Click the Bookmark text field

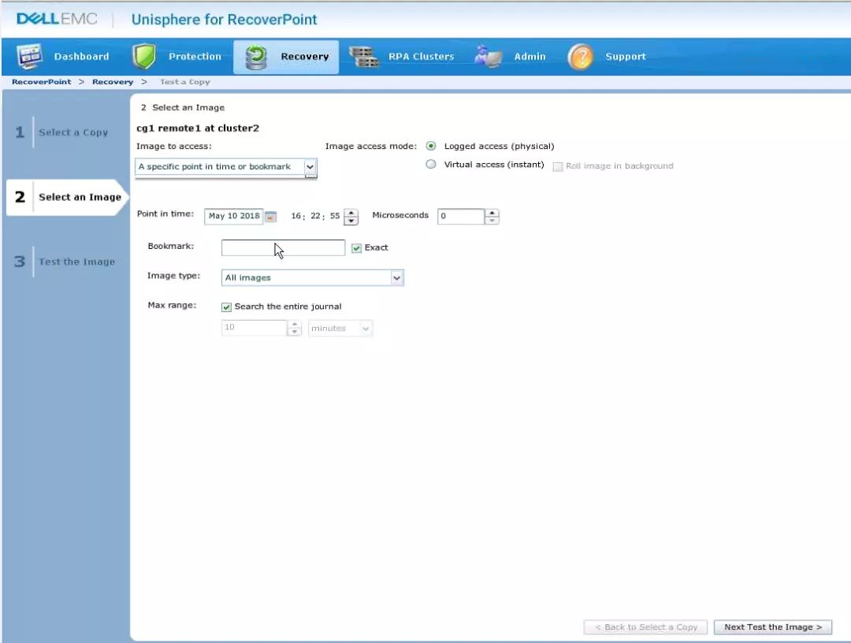click(283, 247)
